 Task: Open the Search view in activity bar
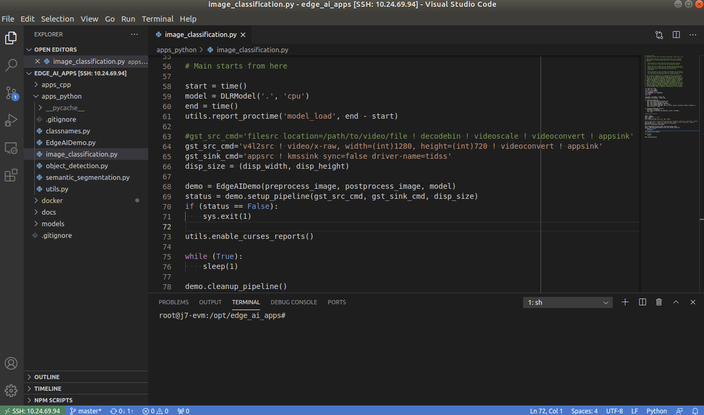coord(11,65)
